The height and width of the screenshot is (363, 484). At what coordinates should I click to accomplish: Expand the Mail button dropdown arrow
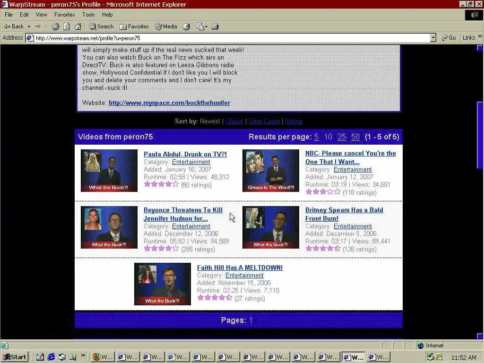tap(206, 26)
